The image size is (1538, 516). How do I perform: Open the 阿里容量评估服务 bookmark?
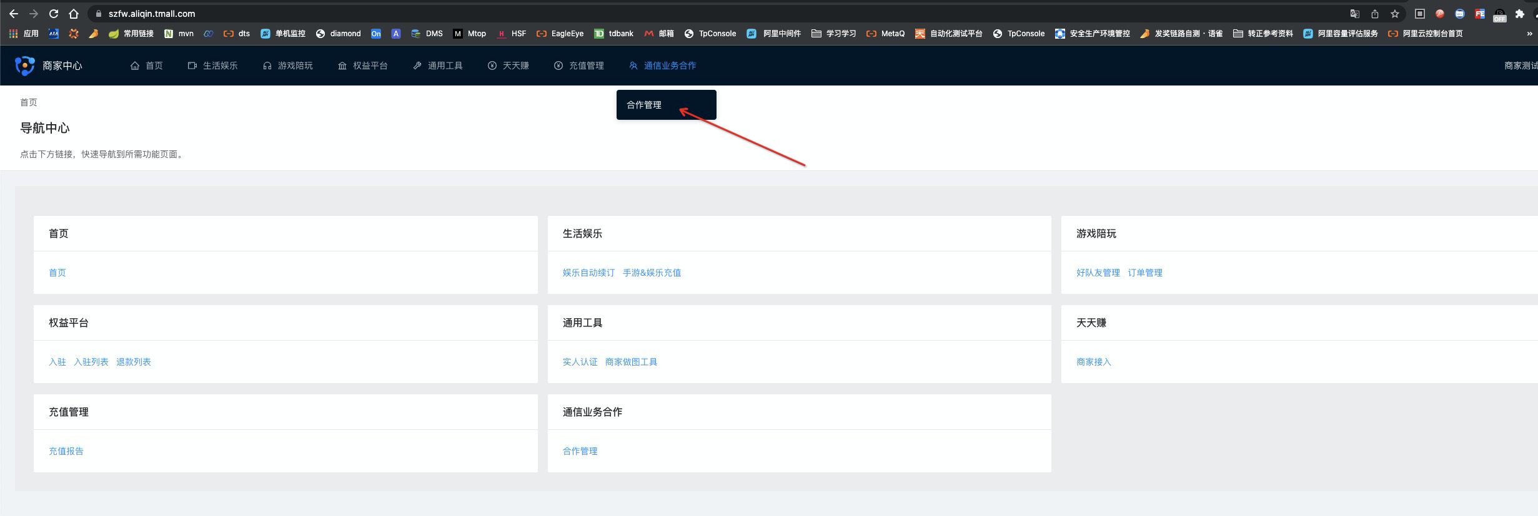pos(1341,34)
